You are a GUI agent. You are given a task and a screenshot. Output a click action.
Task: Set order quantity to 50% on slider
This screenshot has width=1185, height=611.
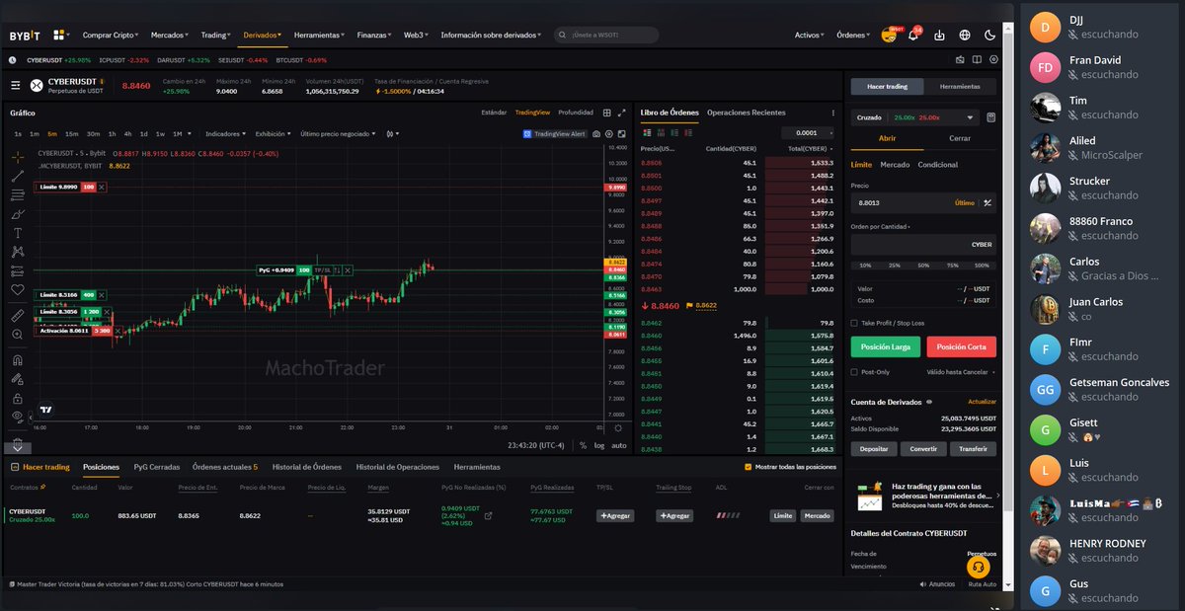(x=923, y=266)
